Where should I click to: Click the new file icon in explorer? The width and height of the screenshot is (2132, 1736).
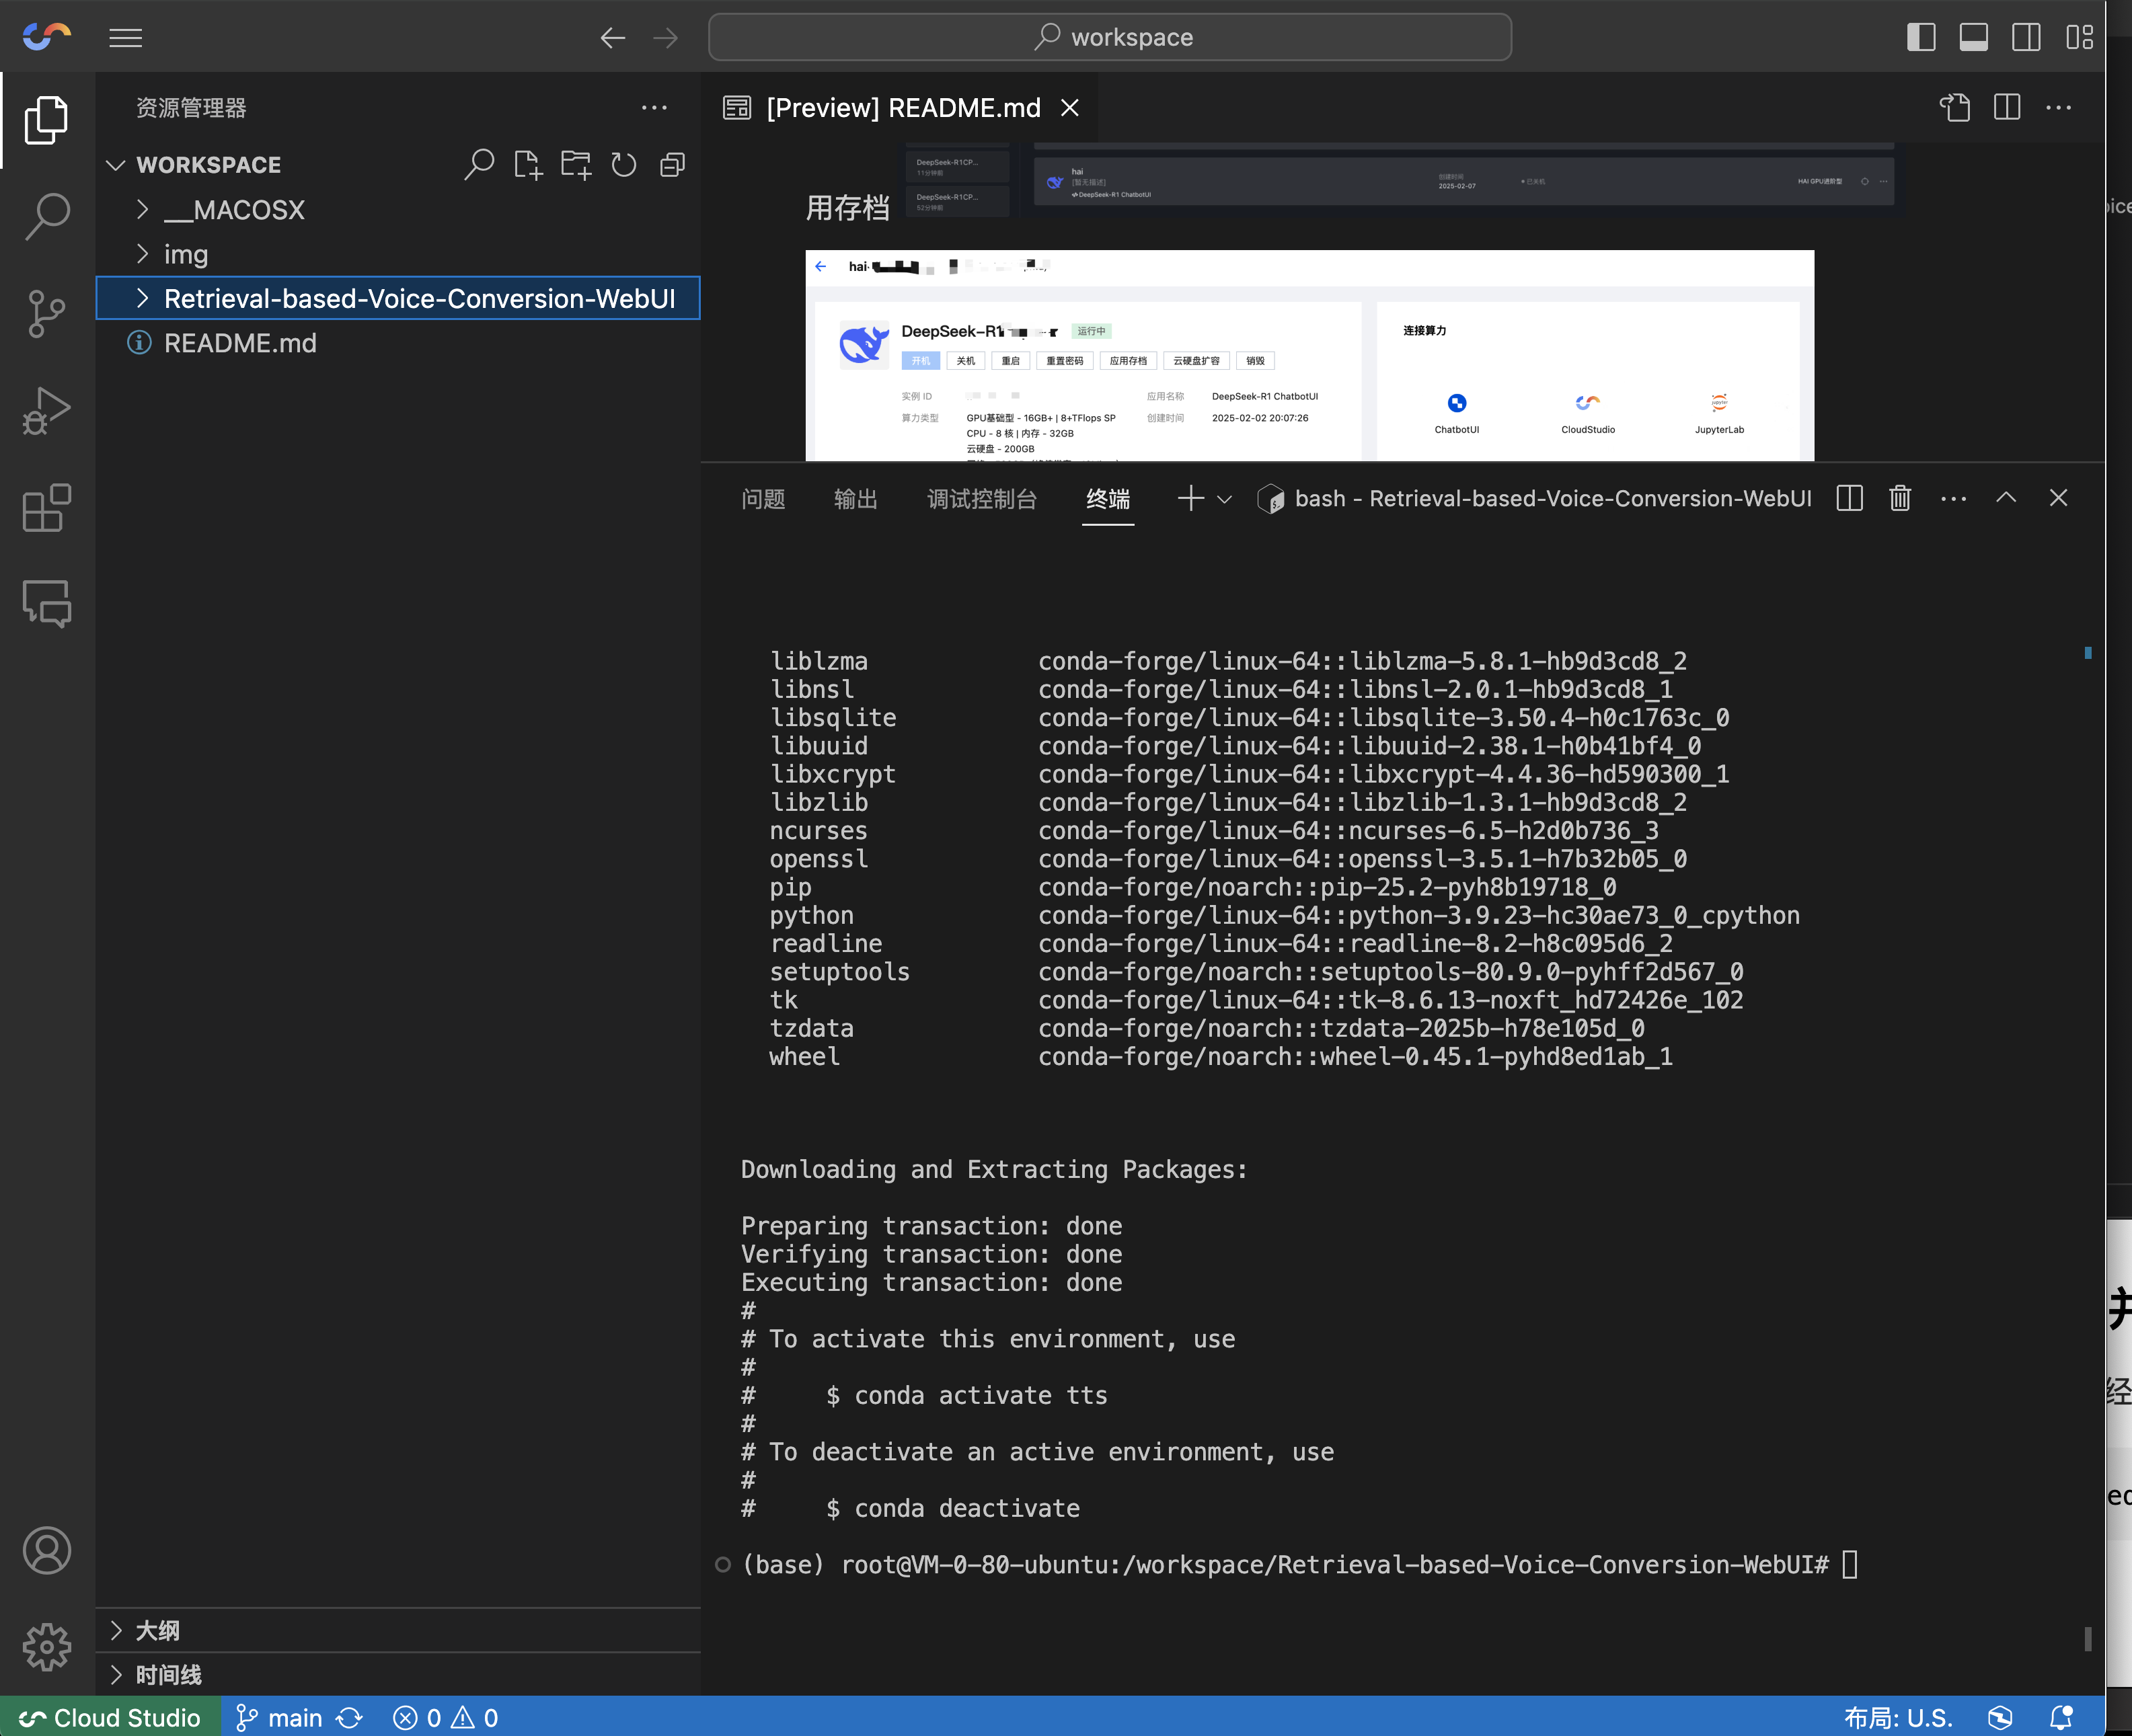(527, 165)
